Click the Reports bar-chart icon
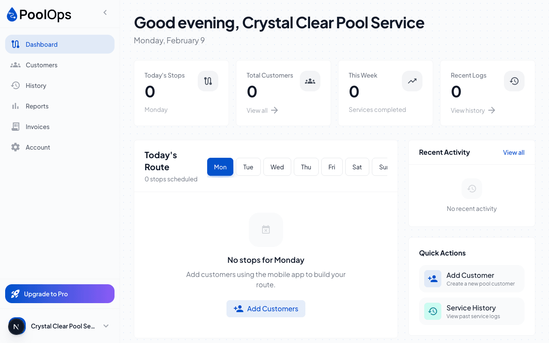Screen dimensions: 549x343 [15, 106]
